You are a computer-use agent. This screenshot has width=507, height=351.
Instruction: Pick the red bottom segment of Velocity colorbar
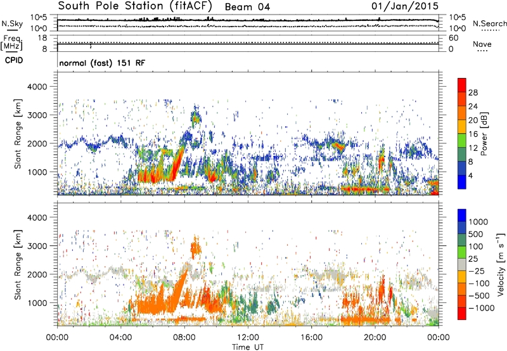point(462,314)
